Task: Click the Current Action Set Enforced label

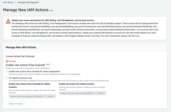Action: 20,56
